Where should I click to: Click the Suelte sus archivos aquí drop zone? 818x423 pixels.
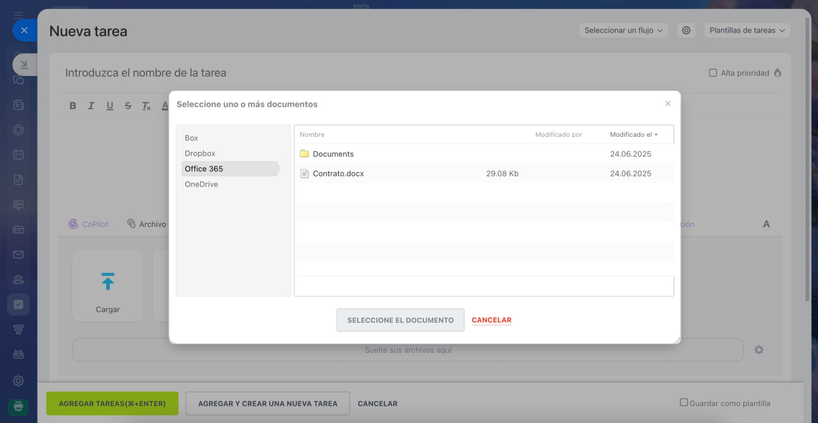click(408, 350)
